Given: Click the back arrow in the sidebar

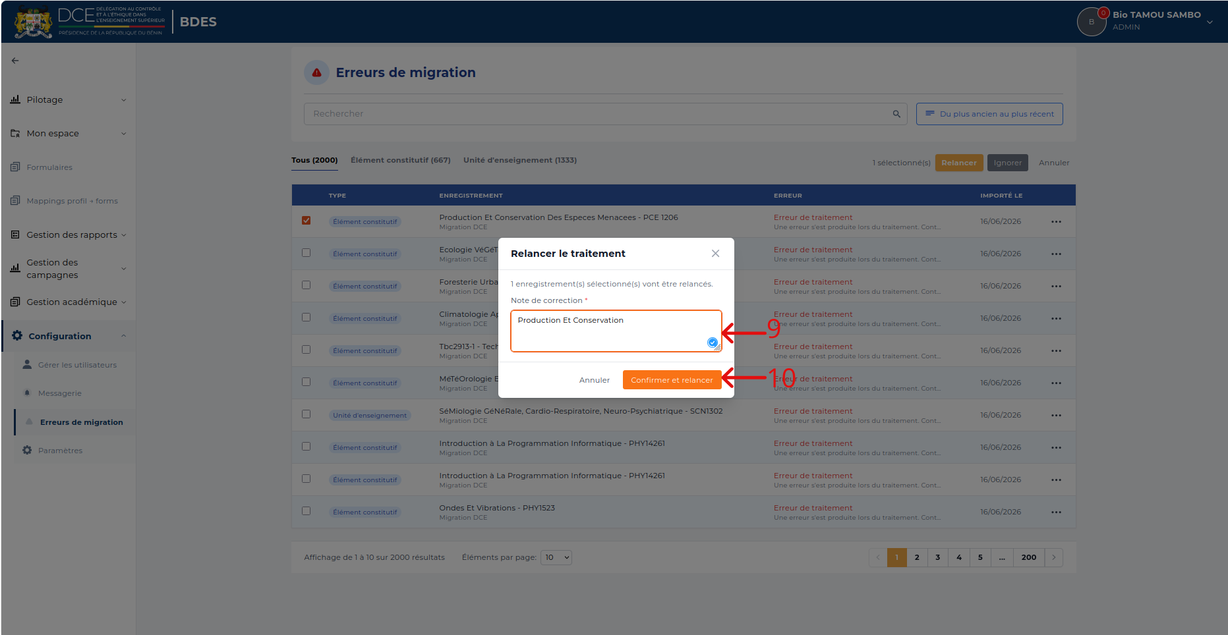Looking at the screenshot, I should click(15, 61).
